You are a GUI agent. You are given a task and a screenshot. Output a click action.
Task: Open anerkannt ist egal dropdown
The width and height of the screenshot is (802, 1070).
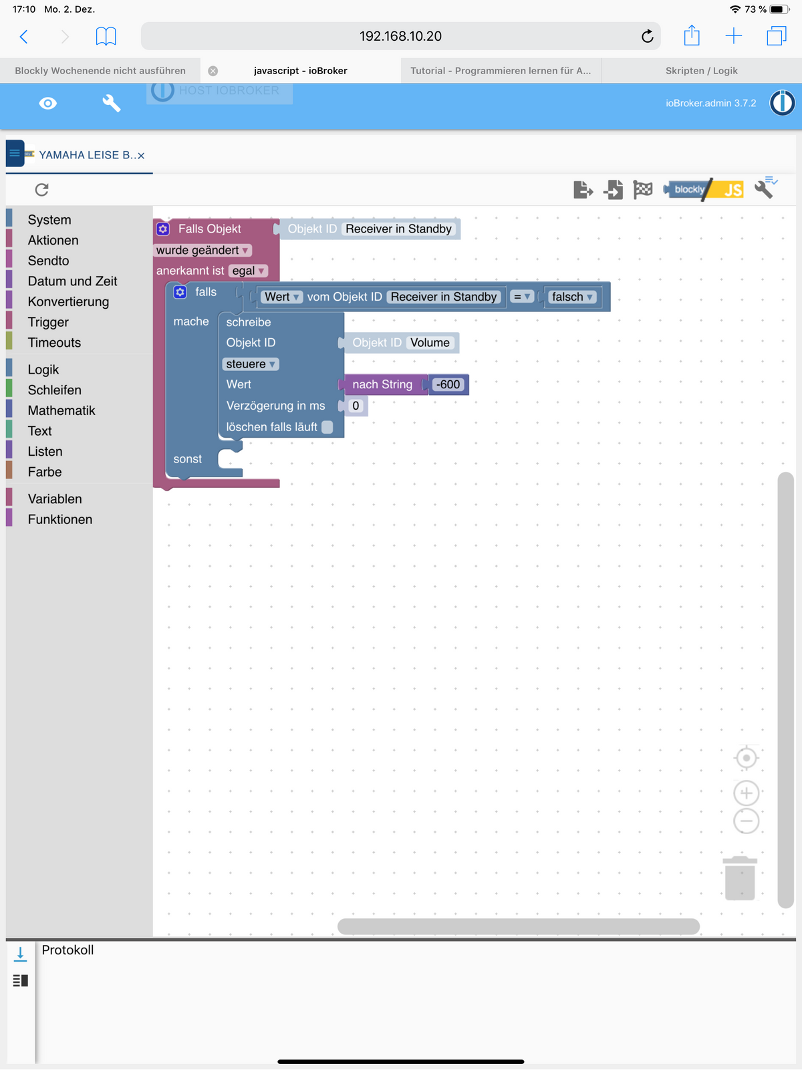click(248, 271)
